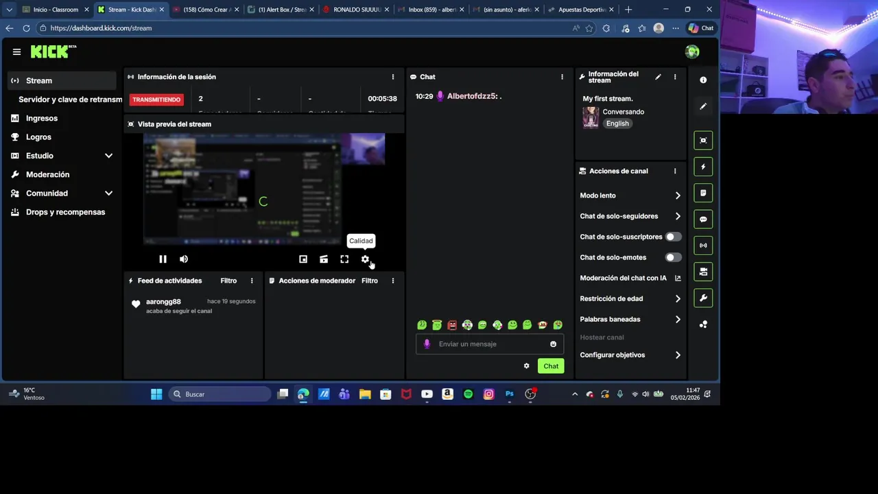Click the info icon in right sidebar
Viewport: 878px width, 494px height.
(x=703, y=80)
